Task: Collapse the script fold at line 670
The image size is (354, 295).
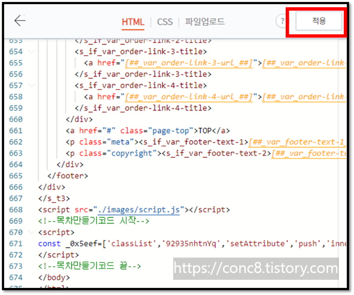Action: 32,232
